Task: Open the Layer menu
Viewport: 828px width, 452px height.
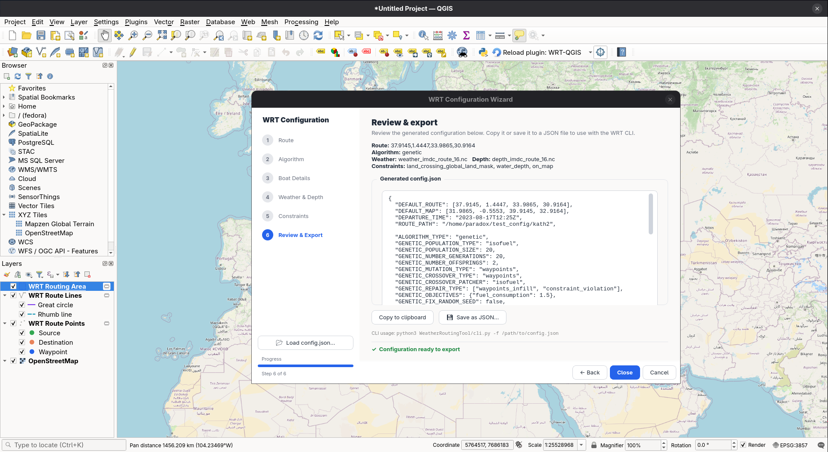Action: point(79,22)
